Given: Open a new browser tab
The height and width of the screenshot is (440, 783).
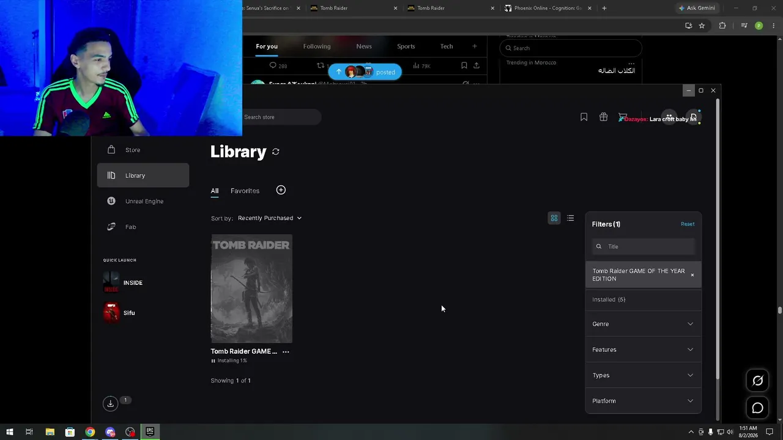Looking at the screenshot, I should coord(604,8).
